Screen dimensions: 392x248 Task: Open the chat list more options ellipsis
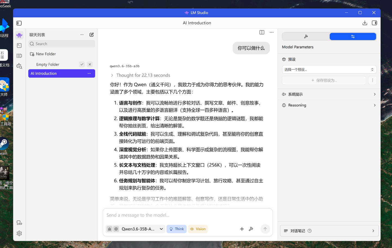[82, 35]
